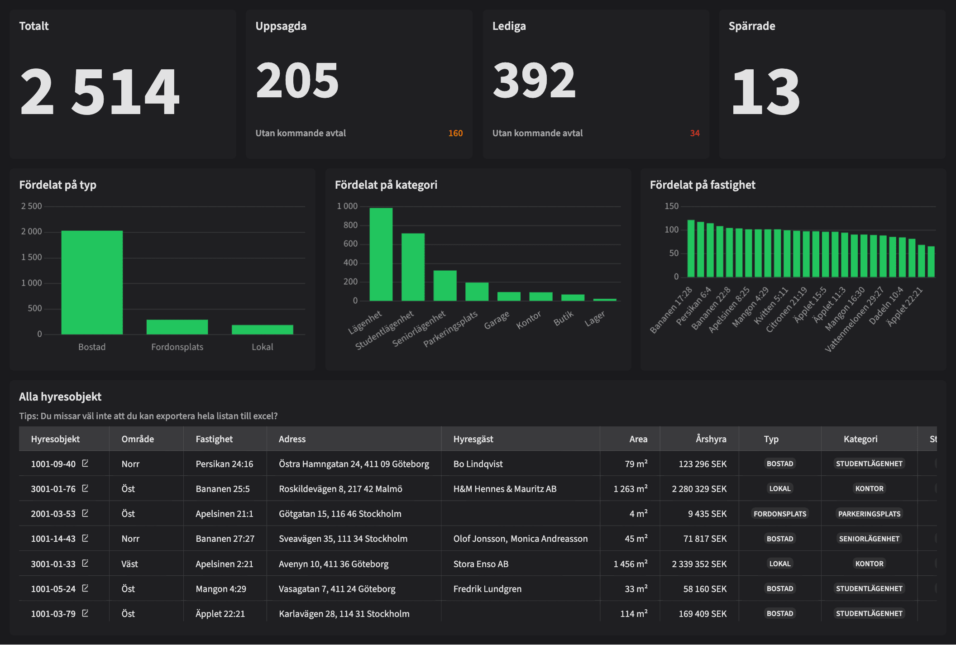Viewport: 956px width, 645px height.
Task: Open edit icon for row 1001-03-79
Action: click(x=86, y=613)
